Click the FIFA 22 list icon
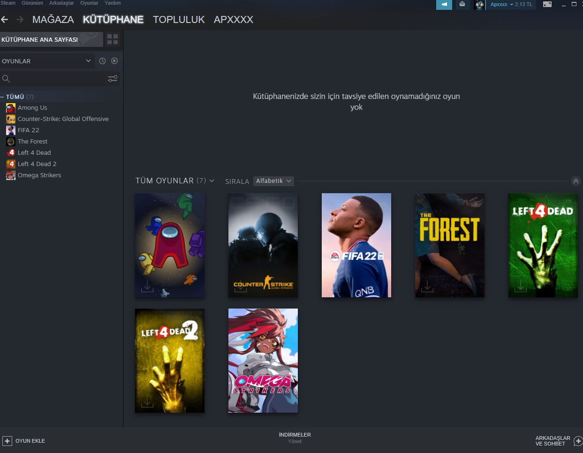Viewport: 583px width, 453px height. (10, 130)
